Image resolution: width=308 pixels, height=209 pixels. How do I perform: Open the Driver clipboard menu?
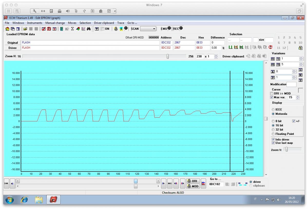[x=104, y=23]
